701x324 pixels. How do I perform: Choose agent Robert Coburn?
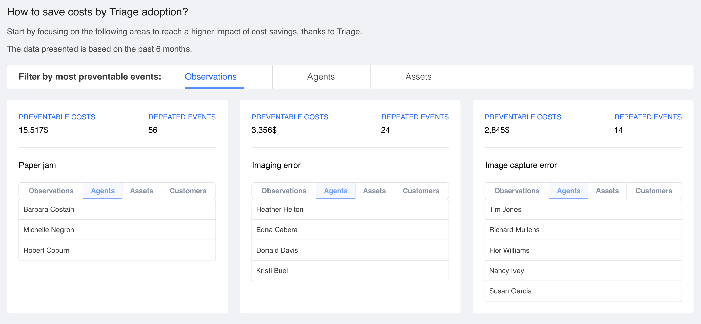(x=46, y=251)
